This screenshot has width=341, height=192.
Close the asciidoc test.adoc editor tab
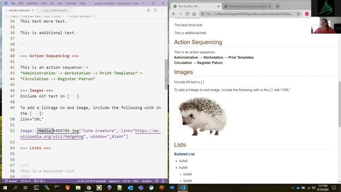(33, 10)
